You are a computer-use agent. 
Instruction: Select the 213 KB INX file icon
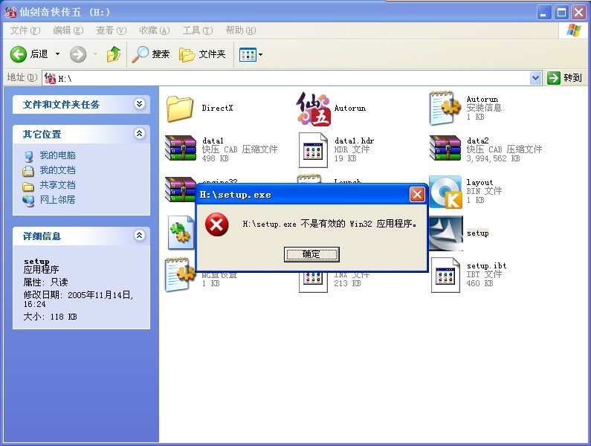pos(313,282)
